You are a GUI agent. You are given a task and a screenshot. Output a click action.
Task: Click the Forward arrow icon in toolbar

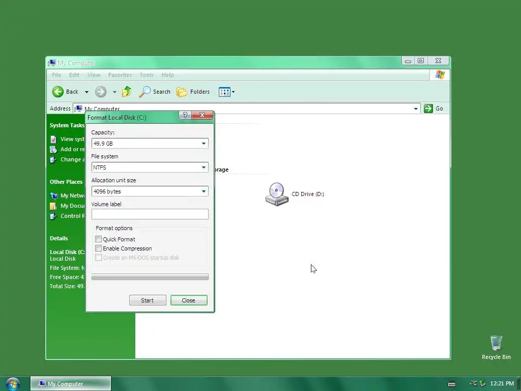[101, 92]
